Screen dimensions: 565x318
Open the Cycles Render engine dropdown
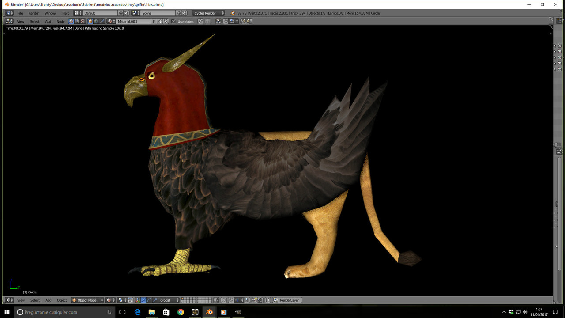tap(209, 13)
